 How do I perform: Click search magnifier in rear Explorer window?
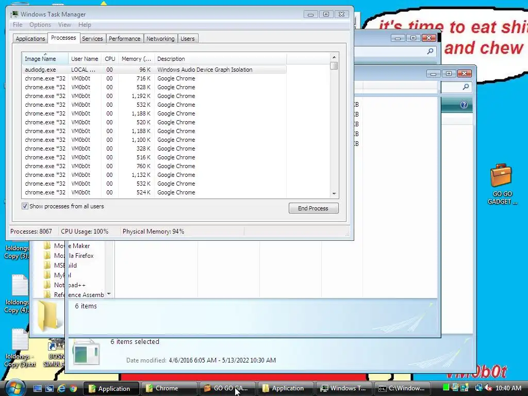pos(430,51)
